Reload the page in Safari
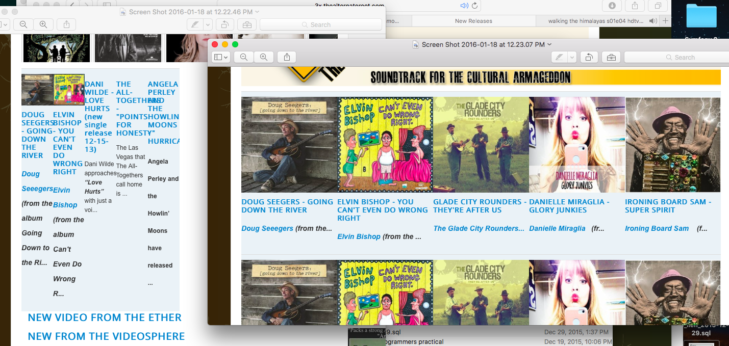 475,6
